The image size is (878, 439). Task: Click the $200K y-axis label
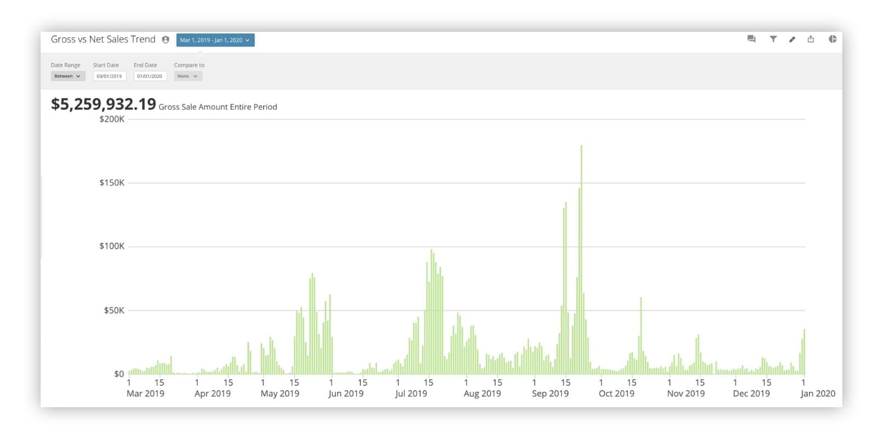click(112, 119)
